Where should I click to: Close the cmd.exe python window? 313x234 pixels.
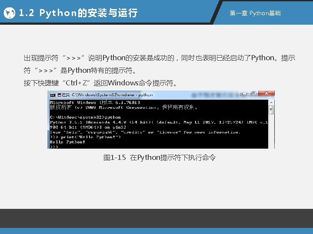click(x=266, y=93)
